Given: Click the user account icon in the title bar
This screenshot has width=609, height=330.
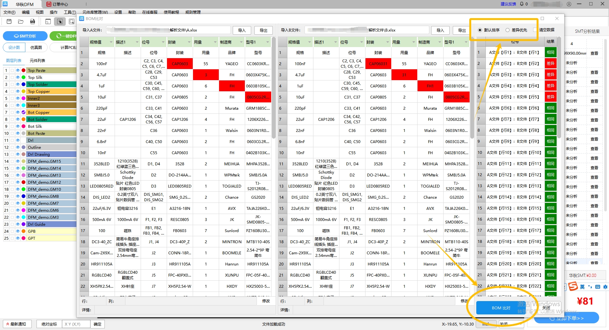Looking at the screenshot, I should (569, 4).
